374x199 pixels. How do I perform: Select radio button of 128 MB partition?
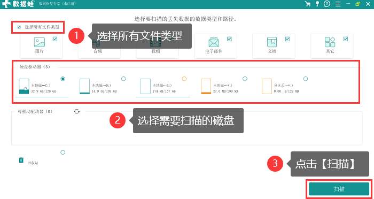point(306,79)
